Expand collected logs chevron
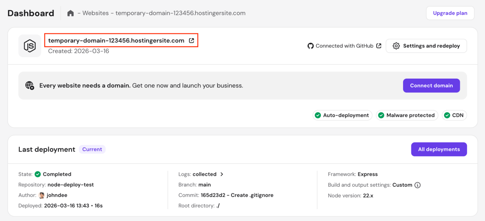485x221 pixels. 222,174
